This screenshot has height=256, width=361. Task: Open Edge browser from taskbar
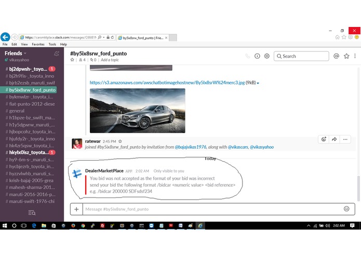(34, 226)
